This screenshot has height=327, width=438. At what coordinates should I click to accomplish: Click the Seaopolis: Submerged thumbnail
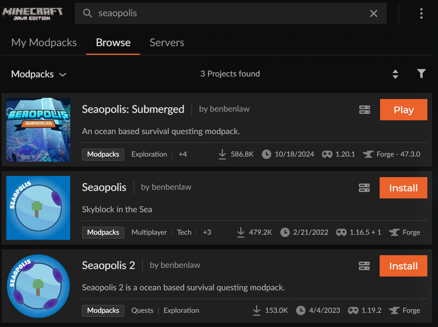pyautogui.click(x=38, y=129)
